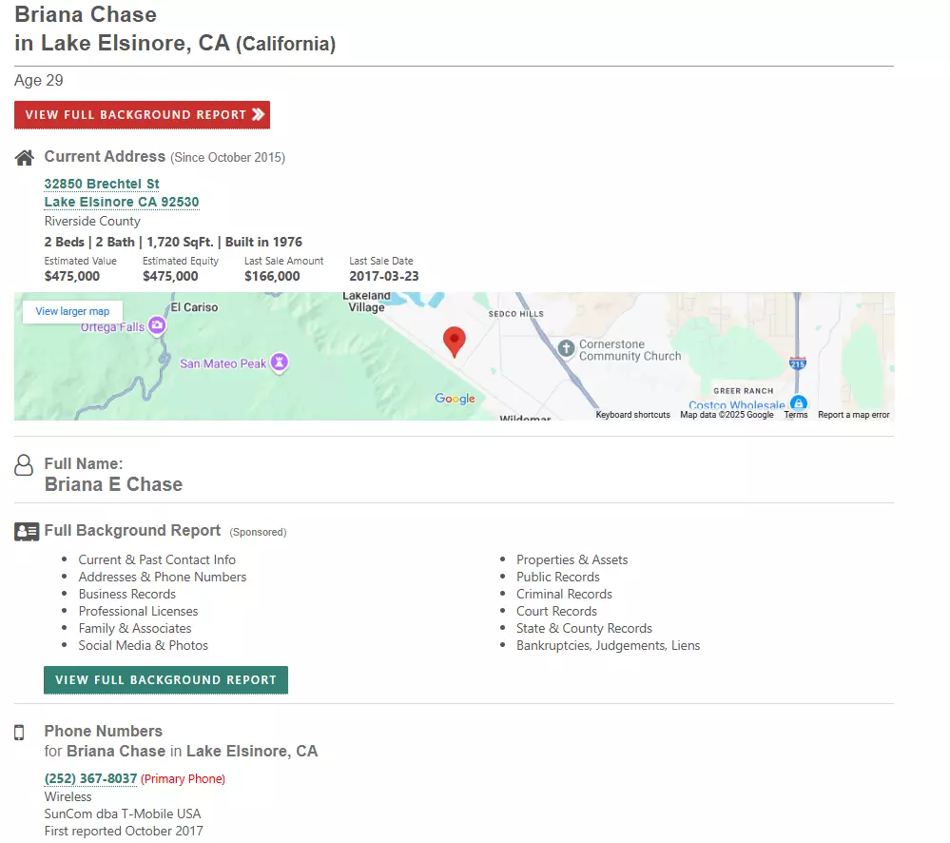The width and height of the screenshot is (950, 843).
Task: Click the 2 Beds 2 Bath property details line
Action: tap(173, 242)
